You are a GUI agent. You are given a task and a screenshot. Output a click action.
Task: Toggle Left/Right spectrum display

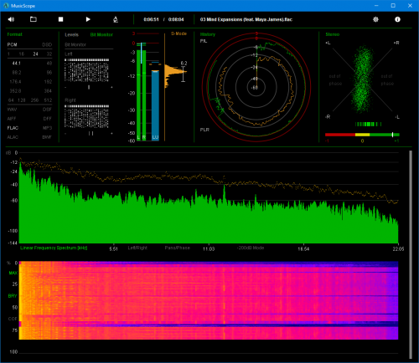(137, 248)
